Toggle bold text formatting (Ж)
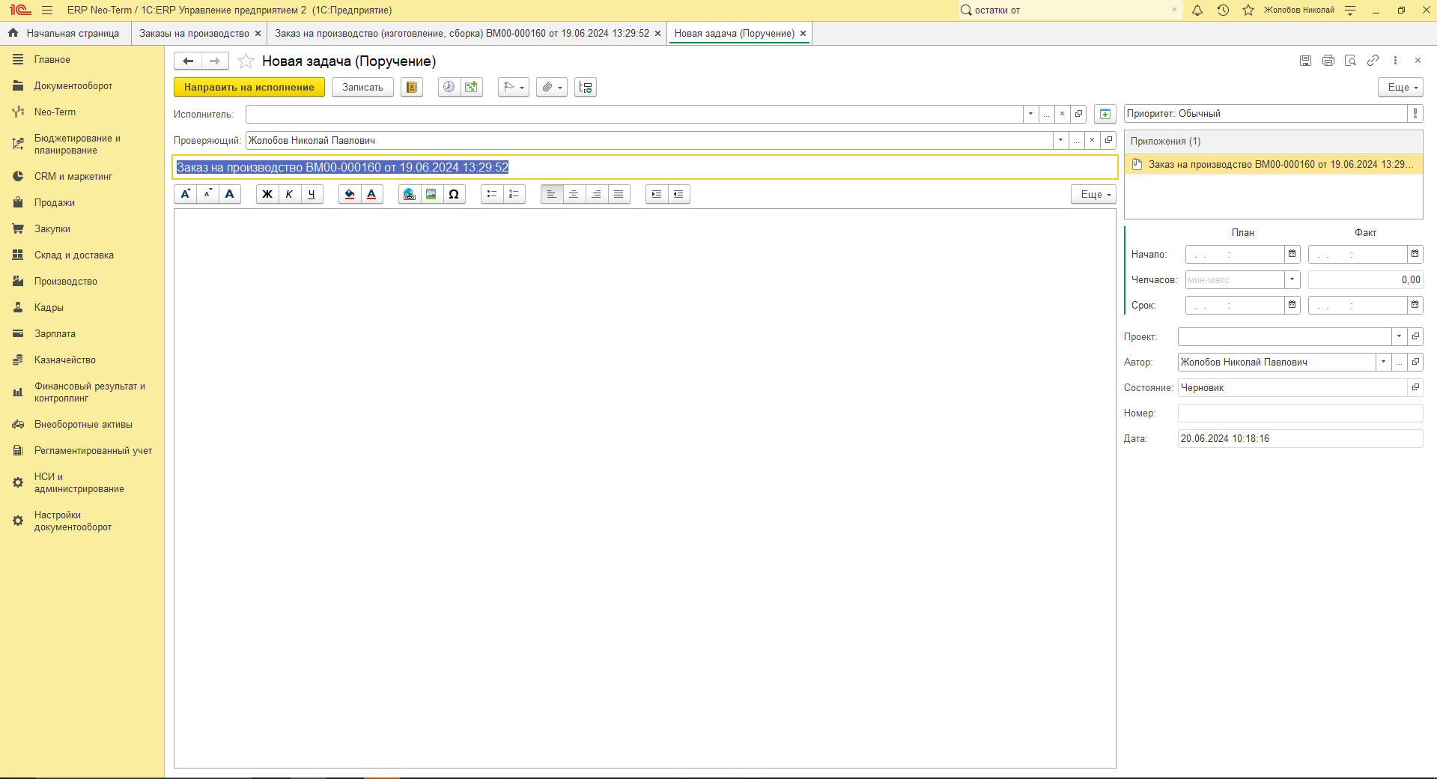1437x779 pixels. [x=267, y=194]
